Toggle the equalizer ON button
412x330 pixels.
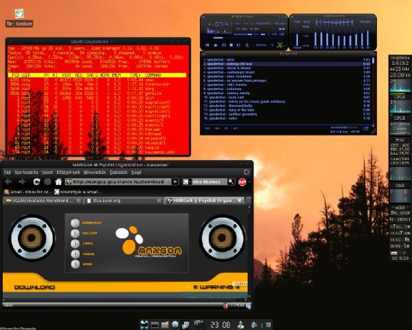297,22
